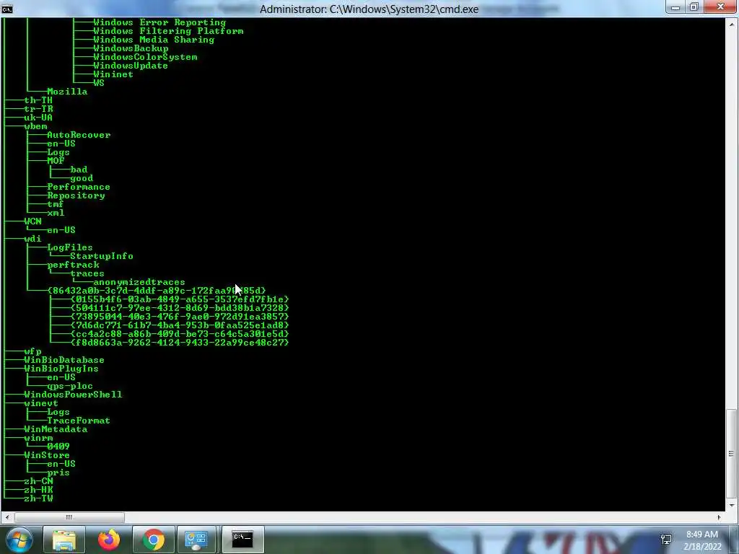The width and height of the screenshot is (739, 554).
Task: Click the 'WindowsColorSystem' line
Action: (x=145, y=57)
